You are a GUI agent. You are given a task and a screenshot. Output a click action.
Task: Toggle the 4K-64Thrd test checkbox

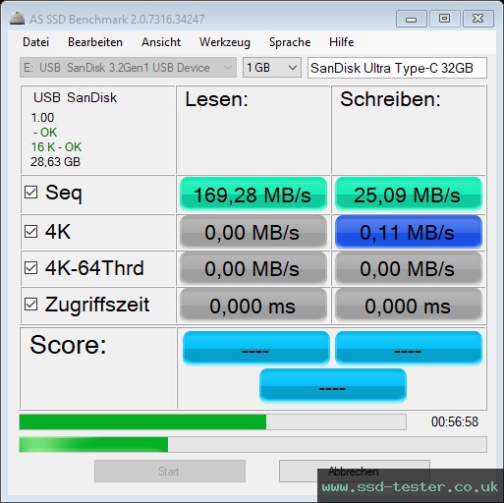30,267
